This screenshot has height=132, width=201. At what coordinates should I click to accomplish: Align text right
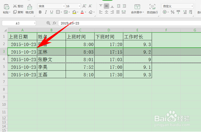point(112,12)
